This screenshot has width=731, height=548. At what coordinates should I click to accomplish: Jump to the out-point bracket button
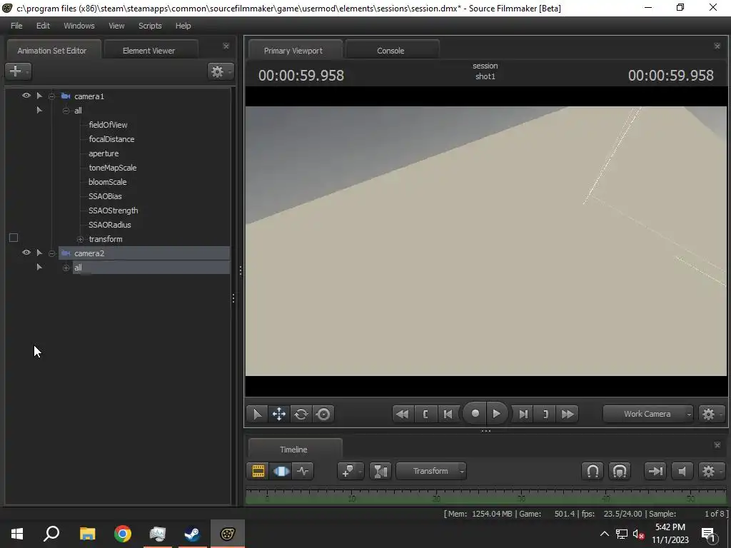click(x=545, y=414)
